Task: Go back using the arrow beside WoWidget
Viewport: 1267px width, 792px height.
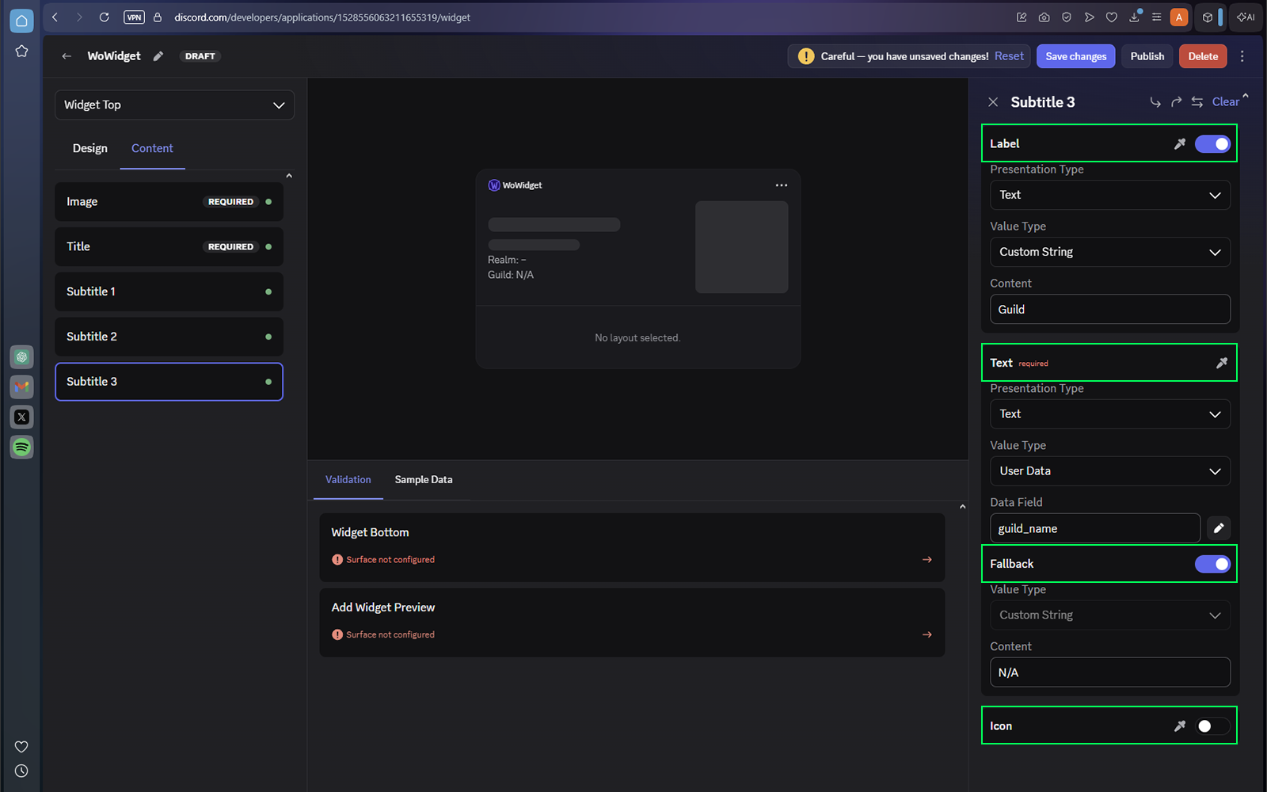Action: [67, 56]
